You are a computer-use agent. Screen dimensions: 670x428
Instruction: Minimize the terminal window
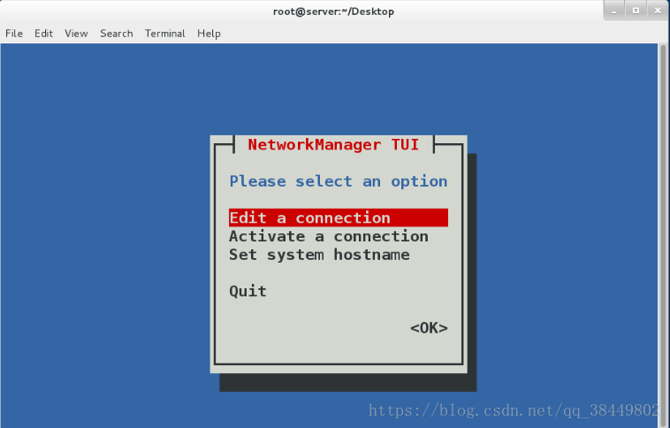pos(614,11)
